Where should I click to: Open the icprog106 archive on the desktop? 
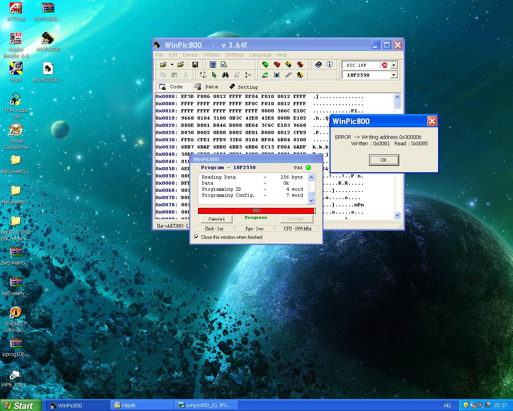tap(16, 348)
